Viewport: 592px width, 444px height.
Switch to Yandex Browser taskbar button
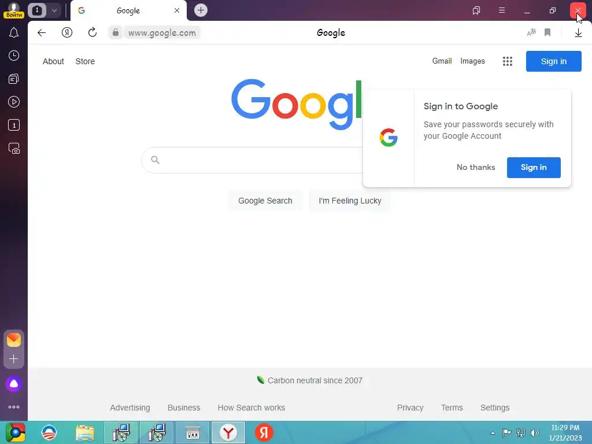pyautogui.click(x=228, y=432)
